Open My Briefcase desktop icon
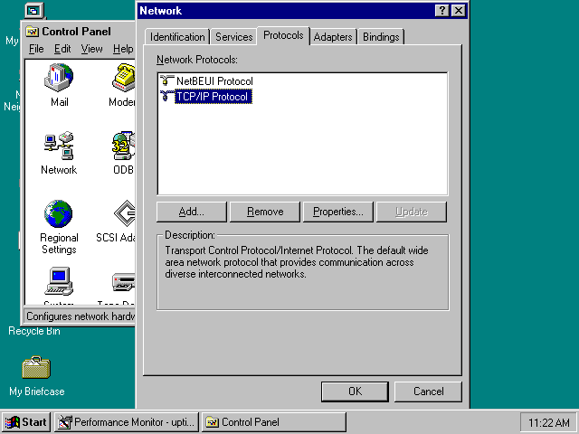 click(x=36, y=368)
